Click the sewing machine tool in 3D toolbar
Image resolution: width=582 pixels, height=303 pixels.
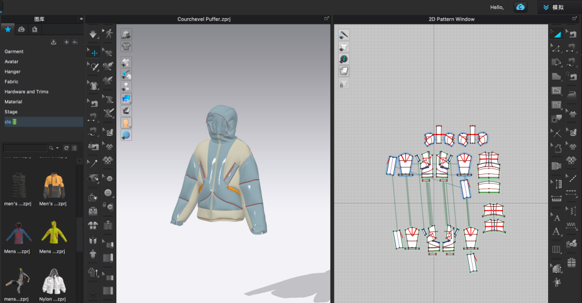click(x=93, y=103)
